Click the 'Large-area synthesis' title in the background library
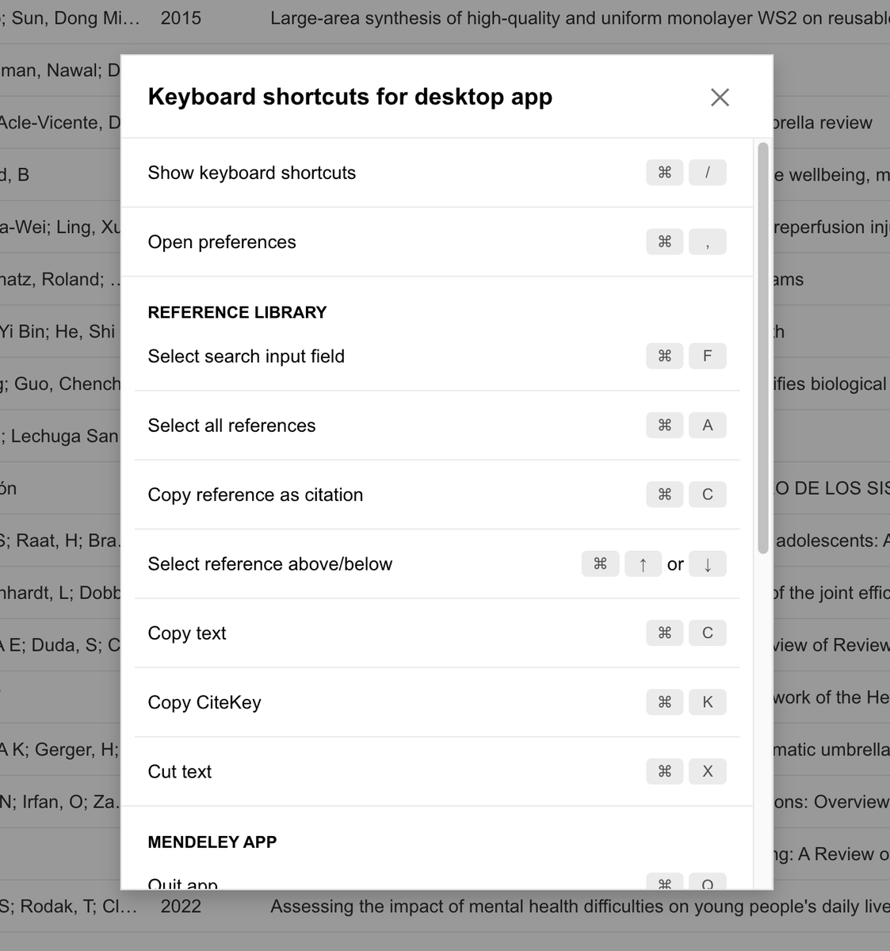890x951 pixels. click(579, 17)
